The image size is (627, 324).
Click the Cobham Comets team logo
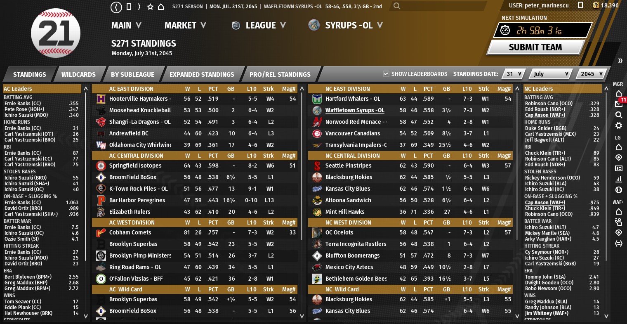101,233
